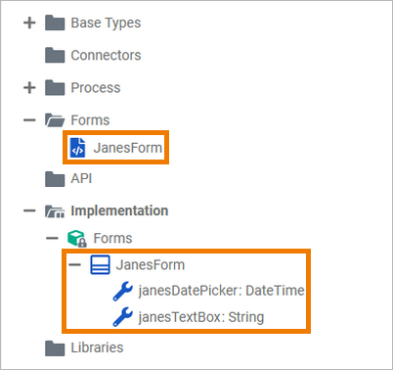The width and height of the screenshot is (393, 370).
Task: Collapse the Implementation folder
Action: click(29, 210)
